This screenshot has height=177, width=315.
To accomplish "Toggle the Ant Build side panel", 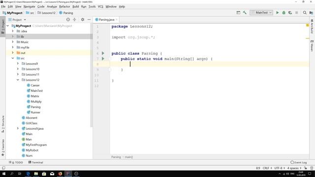I will pyautogui.click(x=312, y=26).
